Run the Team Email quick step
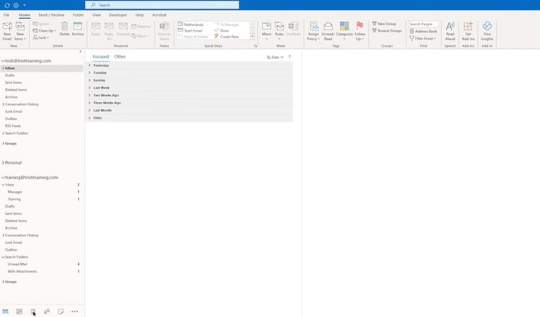The width and height of the screenshot is (540, 317). (x=190, y=31)
